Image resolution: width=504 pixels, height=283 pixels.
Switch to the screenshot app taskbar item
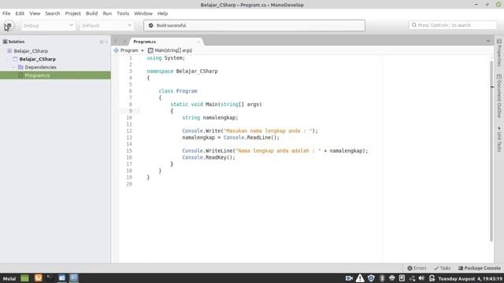(62, 277)
